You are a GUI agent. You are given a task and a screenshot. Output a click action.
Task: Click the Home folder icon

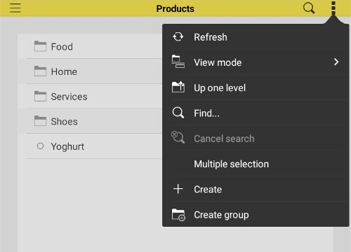pos(40,71)
